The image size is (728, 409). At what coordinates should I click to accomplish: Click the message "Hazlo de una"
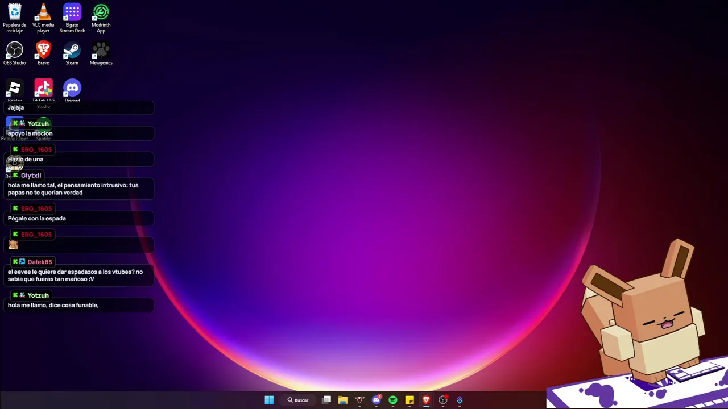pos(26,160)
